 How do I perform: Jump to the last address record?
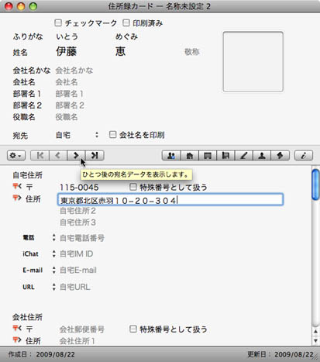95,155
